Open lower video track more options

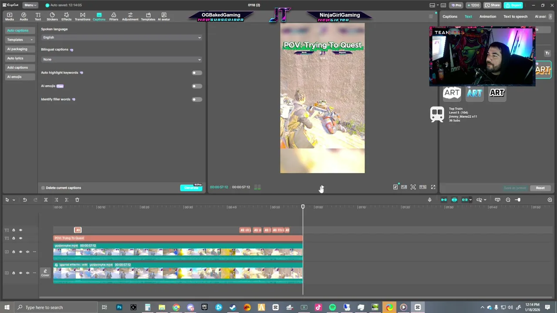(x=34, y=273)
